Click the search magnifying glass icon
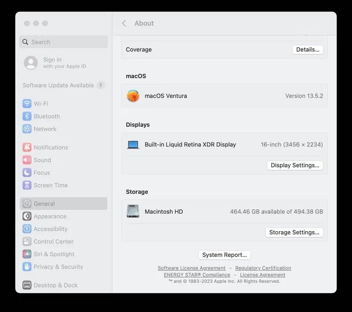 coord(25,42)
